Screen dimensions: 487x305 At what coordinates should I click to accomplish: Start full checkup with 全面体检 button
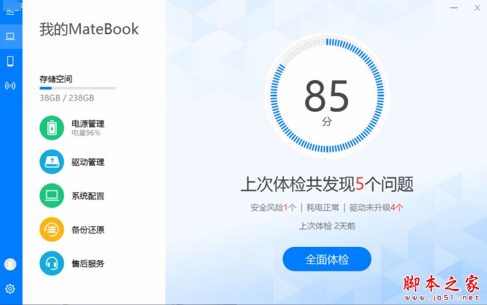(x=327, y=259)
